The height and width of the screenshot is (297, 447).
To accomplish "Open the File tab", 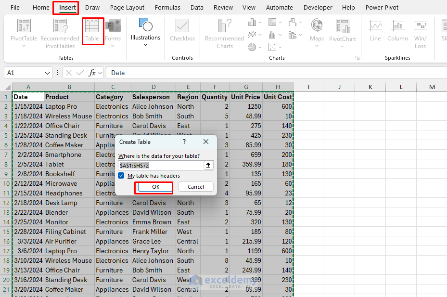I will 15,7.
